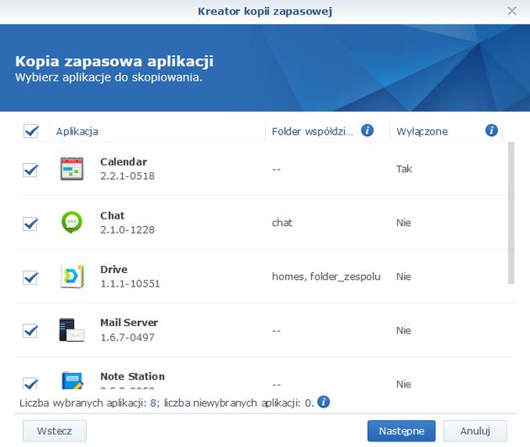Click the 'homes, folder_zespolu' cell
Viewport: 530px width, 447px height.
tap(326, 276)
